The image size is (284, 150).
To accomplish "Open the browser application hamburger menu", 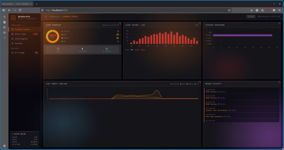I will [x=279, y=10].
